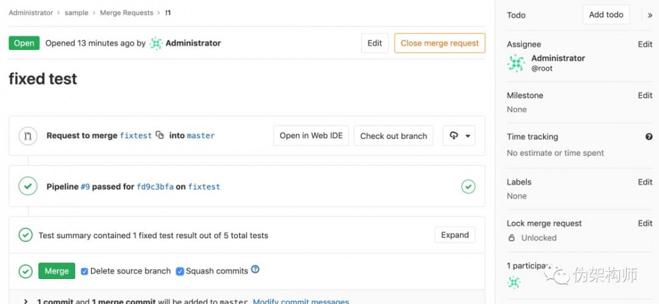Click the squash commits help question icon
Screen dimensions: 659x304
coord(256,270)
